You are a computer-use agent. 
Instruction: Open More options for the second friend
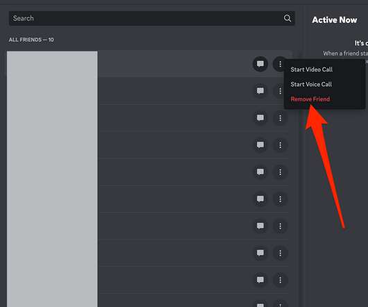point(280,91)
